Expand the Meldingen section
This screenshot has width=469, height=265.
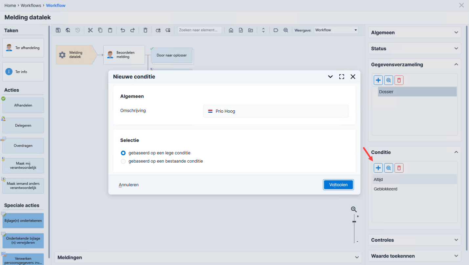click(208, 257)
